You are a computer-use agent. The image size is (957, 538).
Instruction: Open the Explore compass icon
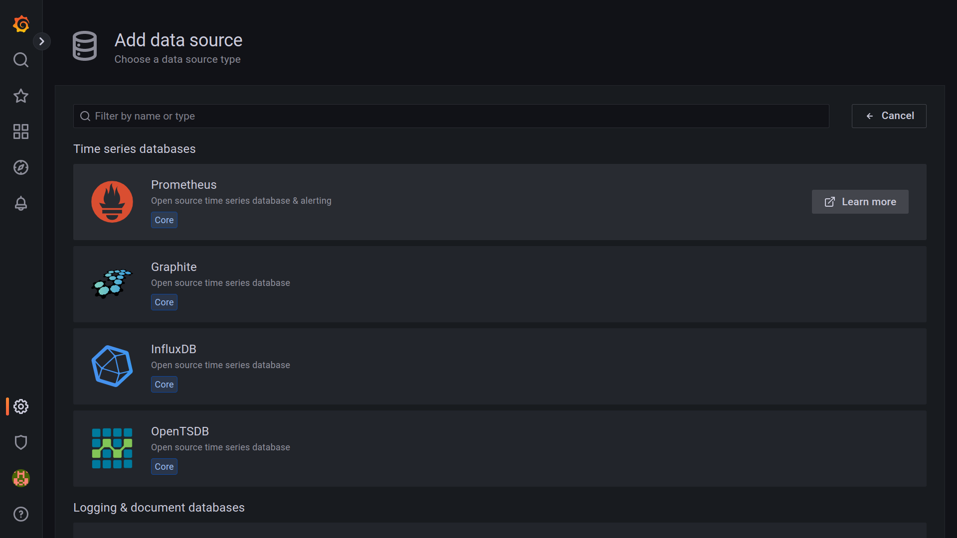(x=21, y=167)
